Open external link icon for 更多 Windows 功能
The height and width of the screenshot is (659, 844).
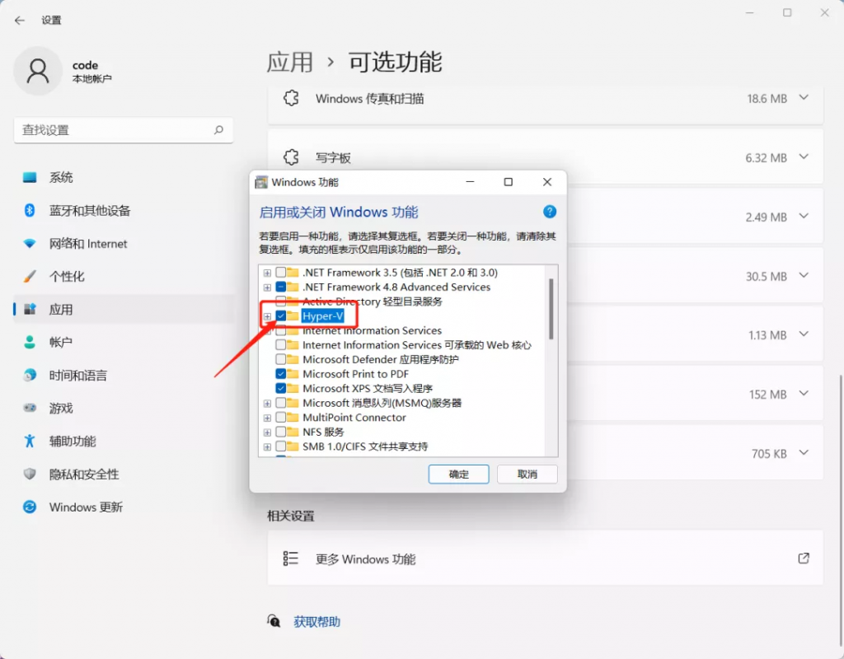804,559
